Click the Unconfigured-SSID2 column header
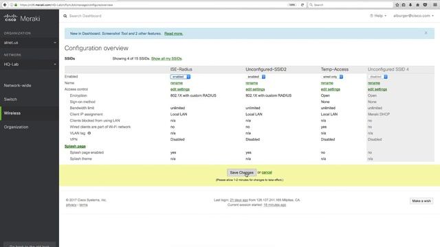Viewport: 440px width, 247px height. [x=266, y=69]
